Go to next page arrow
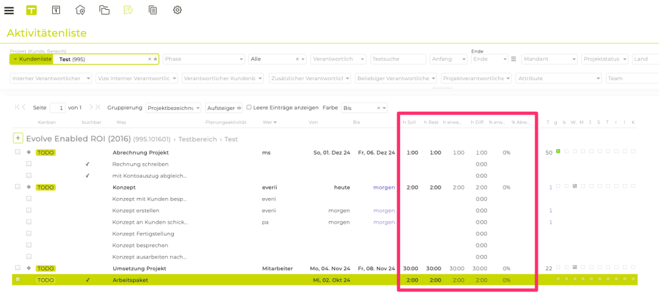 click(x=92, y=107)
